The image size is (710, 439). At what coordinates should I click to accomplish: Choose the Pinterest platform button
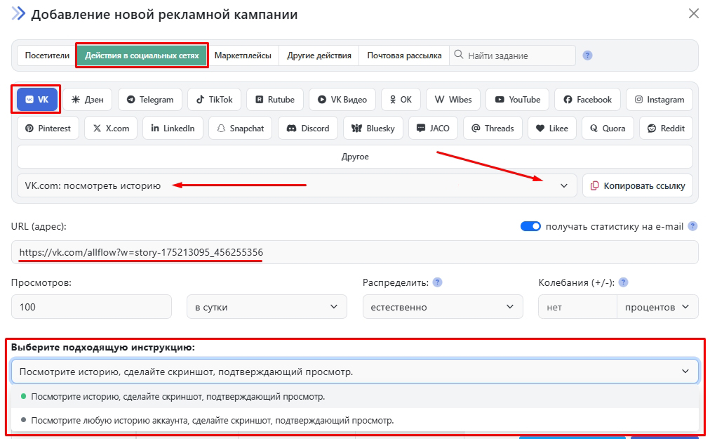[48, 129]
